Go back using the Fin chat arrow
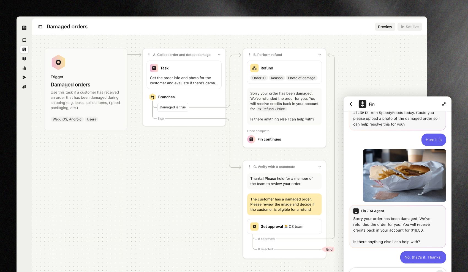Screen dimensions: 468x272 click(351, 104)
